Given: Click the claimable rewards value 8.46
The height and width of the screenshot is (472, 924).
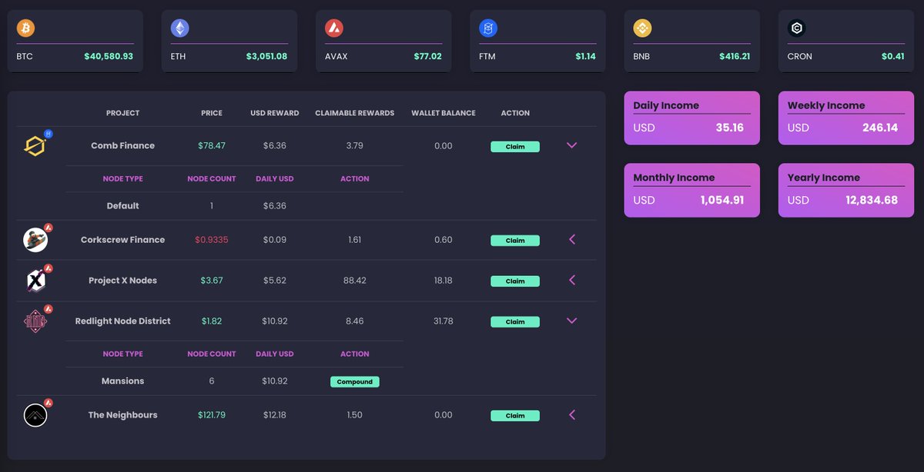Looking at the screenshot, I should (355, 321).
